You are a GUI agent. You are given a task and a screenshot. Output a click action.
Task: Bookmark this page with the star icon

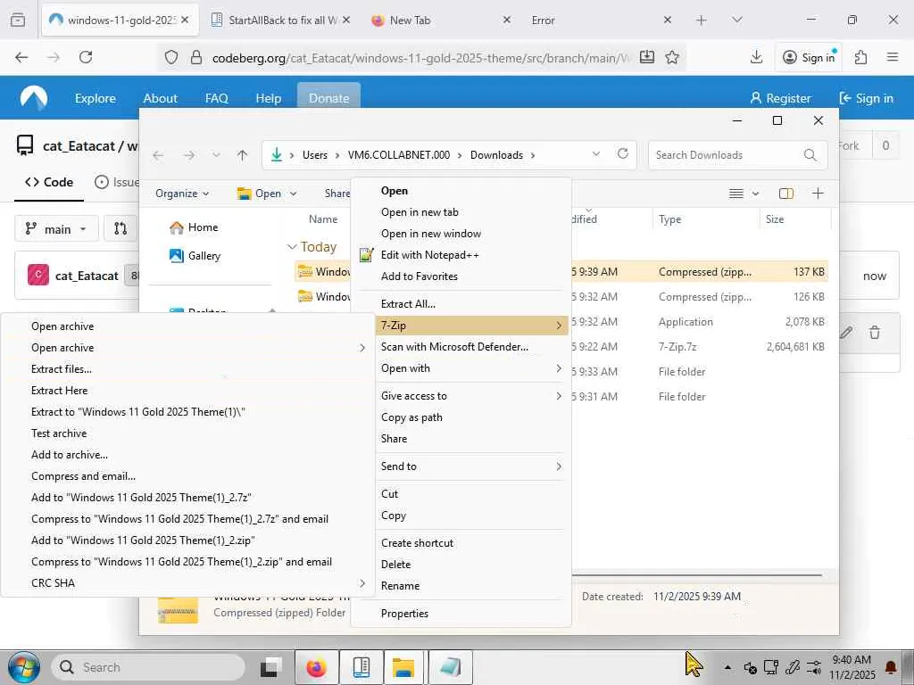pyautogui.click(x=672, y=57)
